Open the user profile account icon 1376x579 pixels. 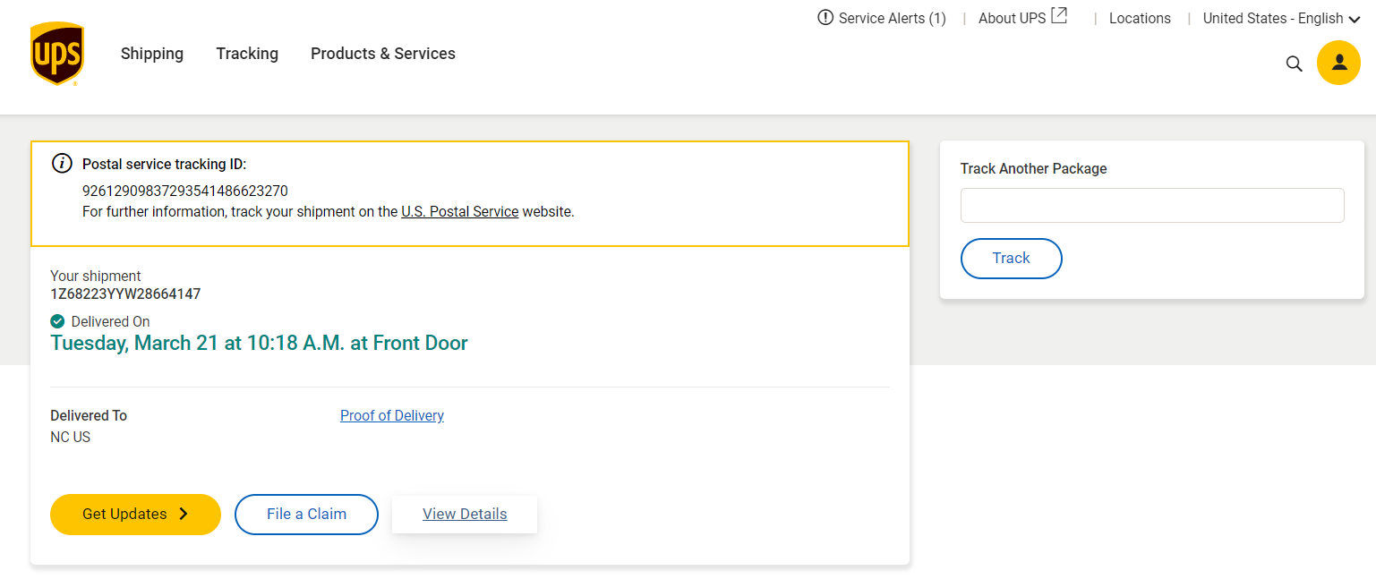(x=1338, y=63)
